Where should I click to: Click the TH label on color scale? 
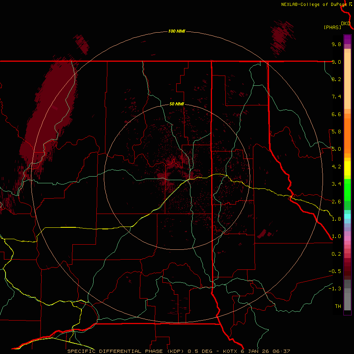pos(338,306)
